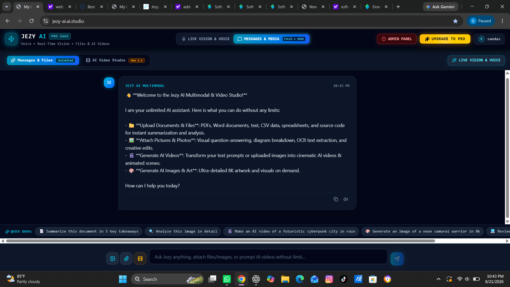Play the welcome message aloud with speaker icon
The width and height of the screenshot is (510, 287).
[x=346, y=199]
